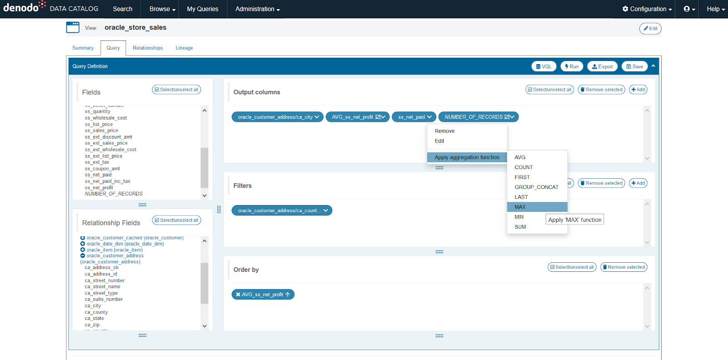728x360 pixels.
Task: Apply the COUNT aggregation function
Action: click(537, 167)
